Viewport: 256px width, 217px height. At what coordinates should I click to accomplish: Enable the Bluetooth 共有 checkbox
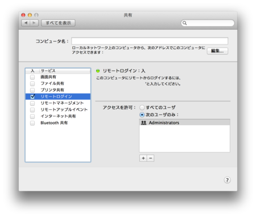[32, 123]
